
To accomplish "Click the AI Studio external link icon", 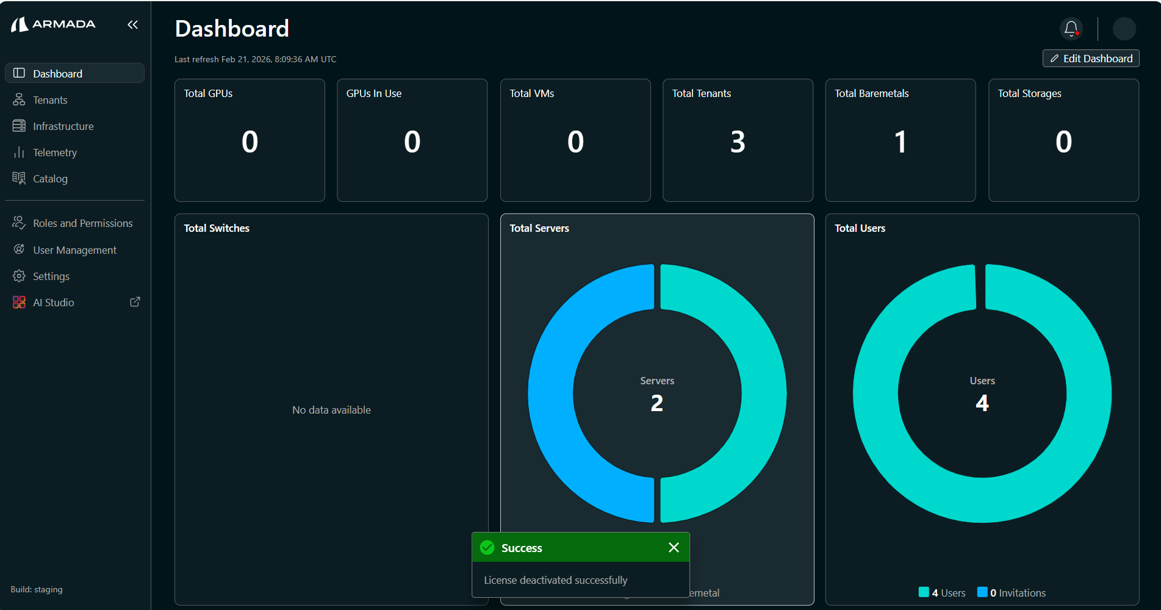I will coord(135,302).
